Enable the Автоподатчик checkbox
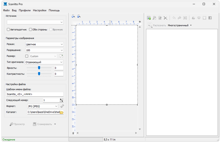 [x=8, y=30]
